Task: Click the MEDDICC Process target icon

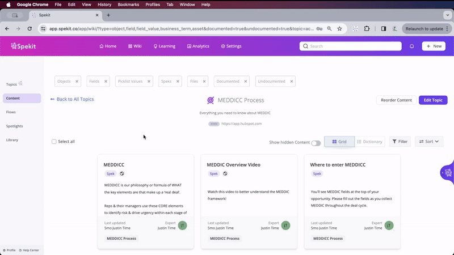Action: pyautogui.click(x=211, y=100)
